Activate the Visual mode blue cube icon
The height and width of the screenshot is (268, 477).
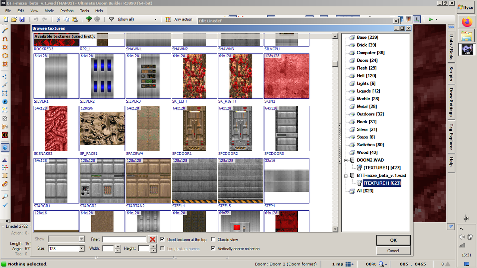[5, 147]
